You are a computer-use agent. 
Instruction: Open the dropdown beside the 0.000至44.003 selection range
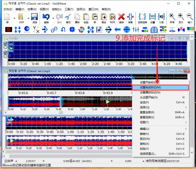click(112, 161)
